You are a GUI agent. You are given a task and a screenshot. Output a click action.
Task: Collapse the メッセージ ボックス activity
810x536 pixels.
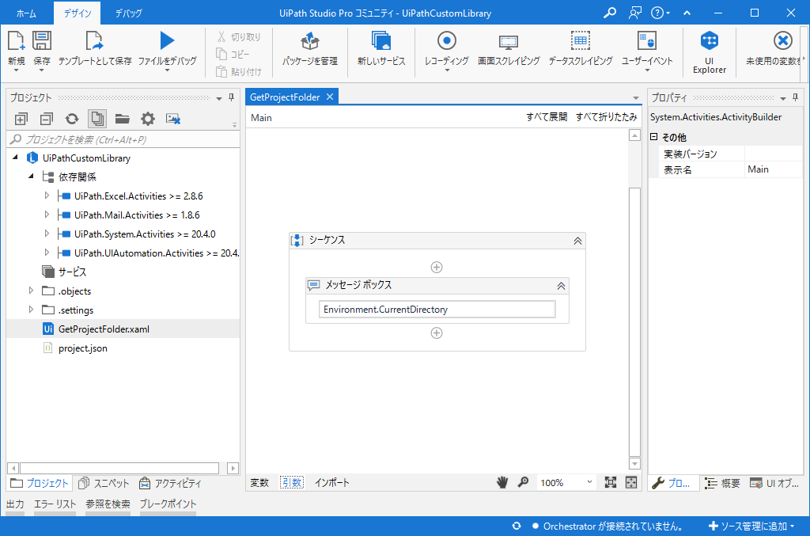[561, 286]
